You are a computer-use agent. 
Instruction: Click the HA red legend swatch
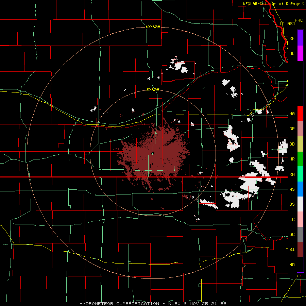coord(300,114)
